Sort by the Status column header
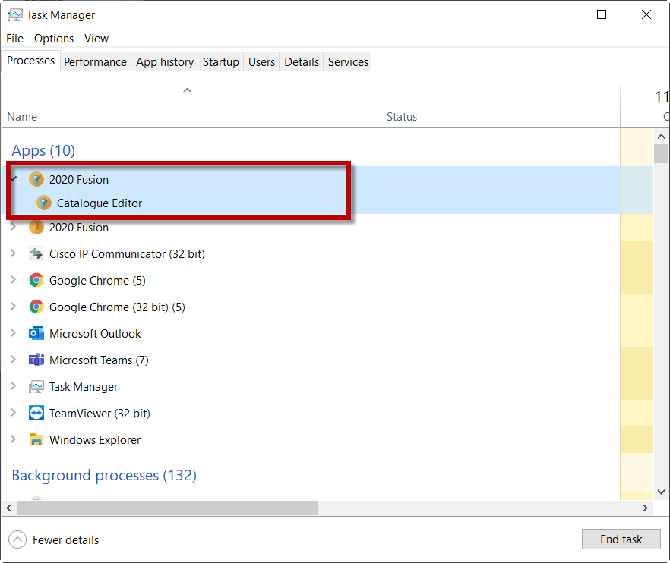The width and height of the screenshot is (670, 563). (500, 108)
